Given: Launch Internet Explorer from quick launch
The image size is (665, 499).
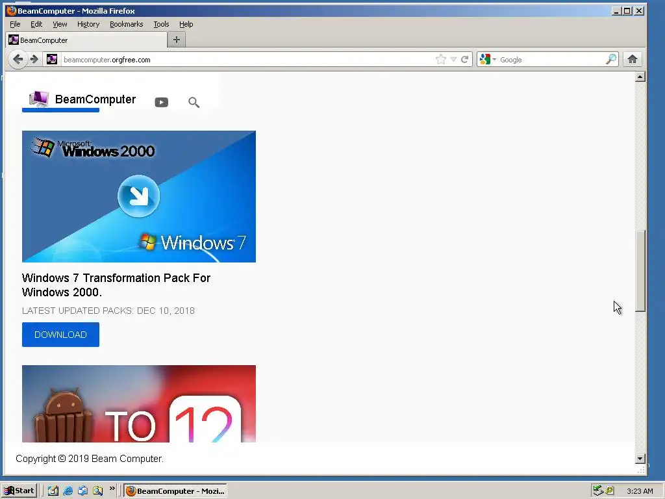Looking at the screenshot, I should pyautogui.click(x=68, y=491).
